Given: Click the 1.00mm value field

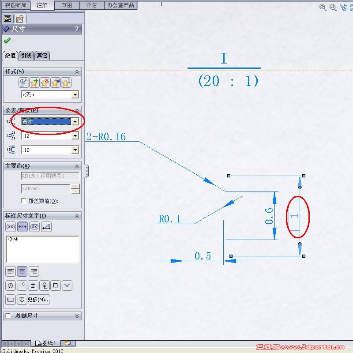Looking at the screenshot, I should (x=46, y=189).
